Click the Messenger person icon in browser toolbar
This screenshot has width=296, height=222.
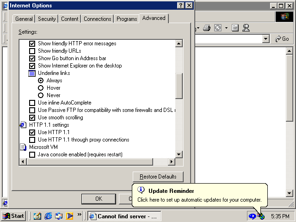coord(246,28)
